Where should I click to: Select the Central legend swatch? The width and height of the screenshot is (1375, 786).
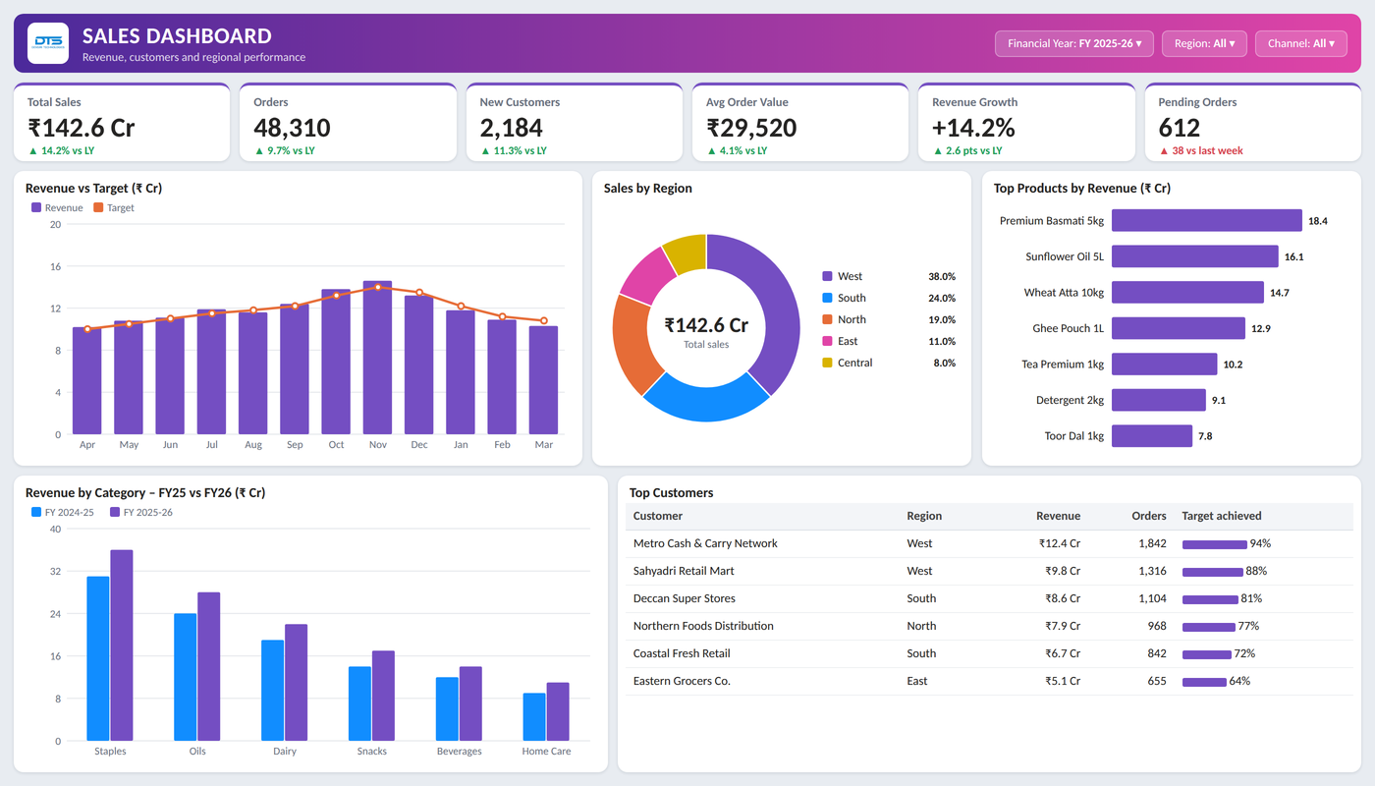point(827,364)
